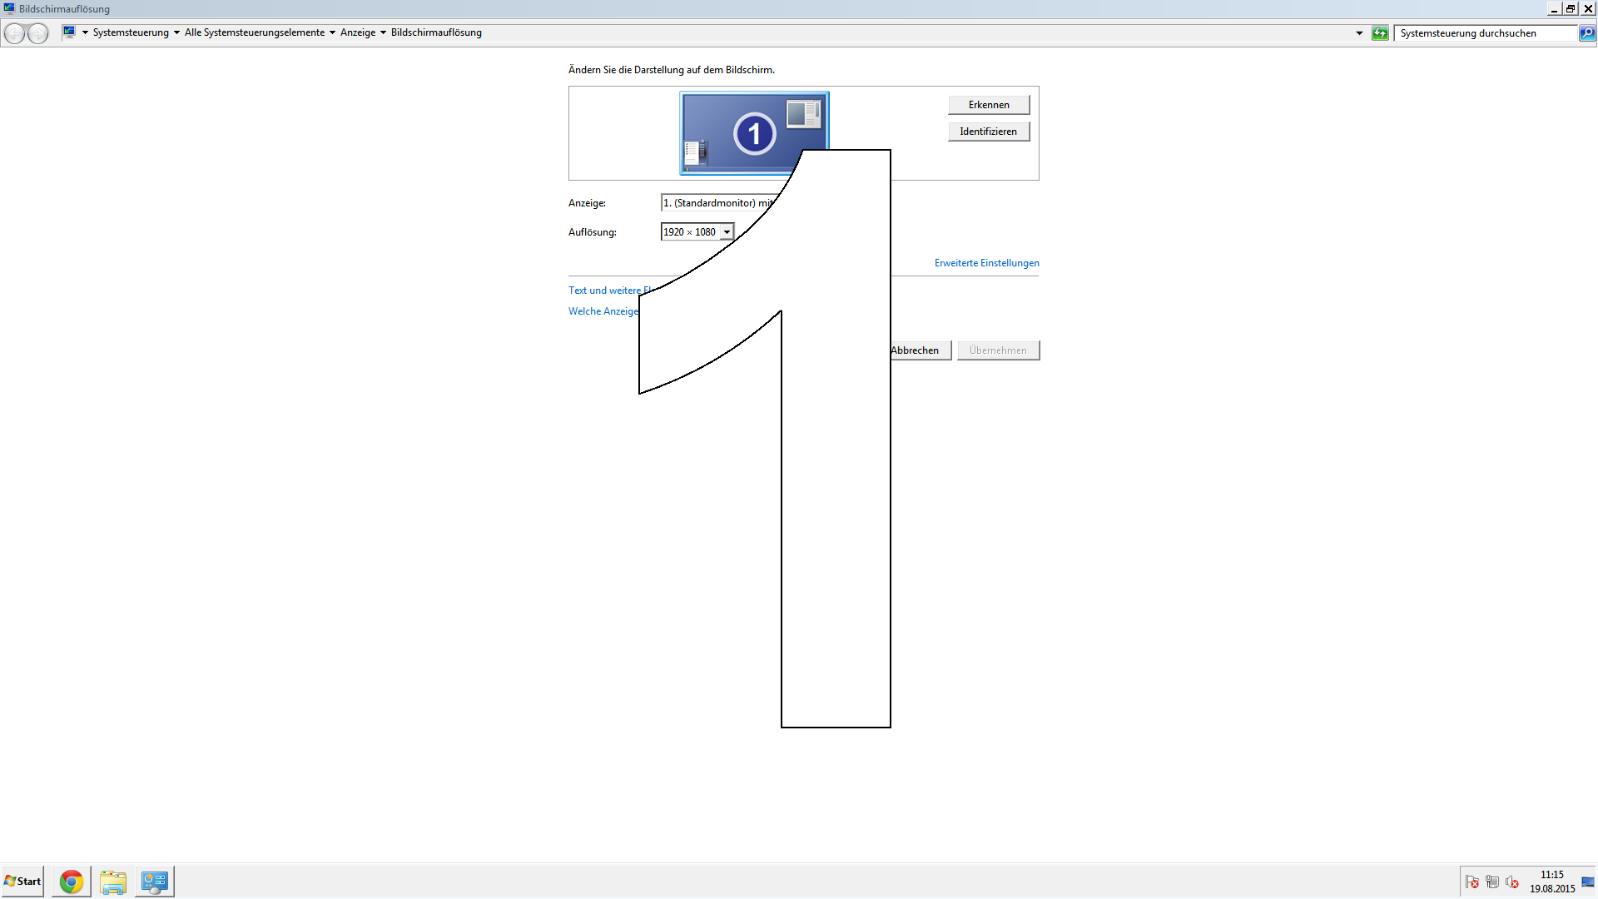This screenshot has height=899, width=1598.
Task: Open Erweiterte Einstellungen link
Action: [986, 263]
